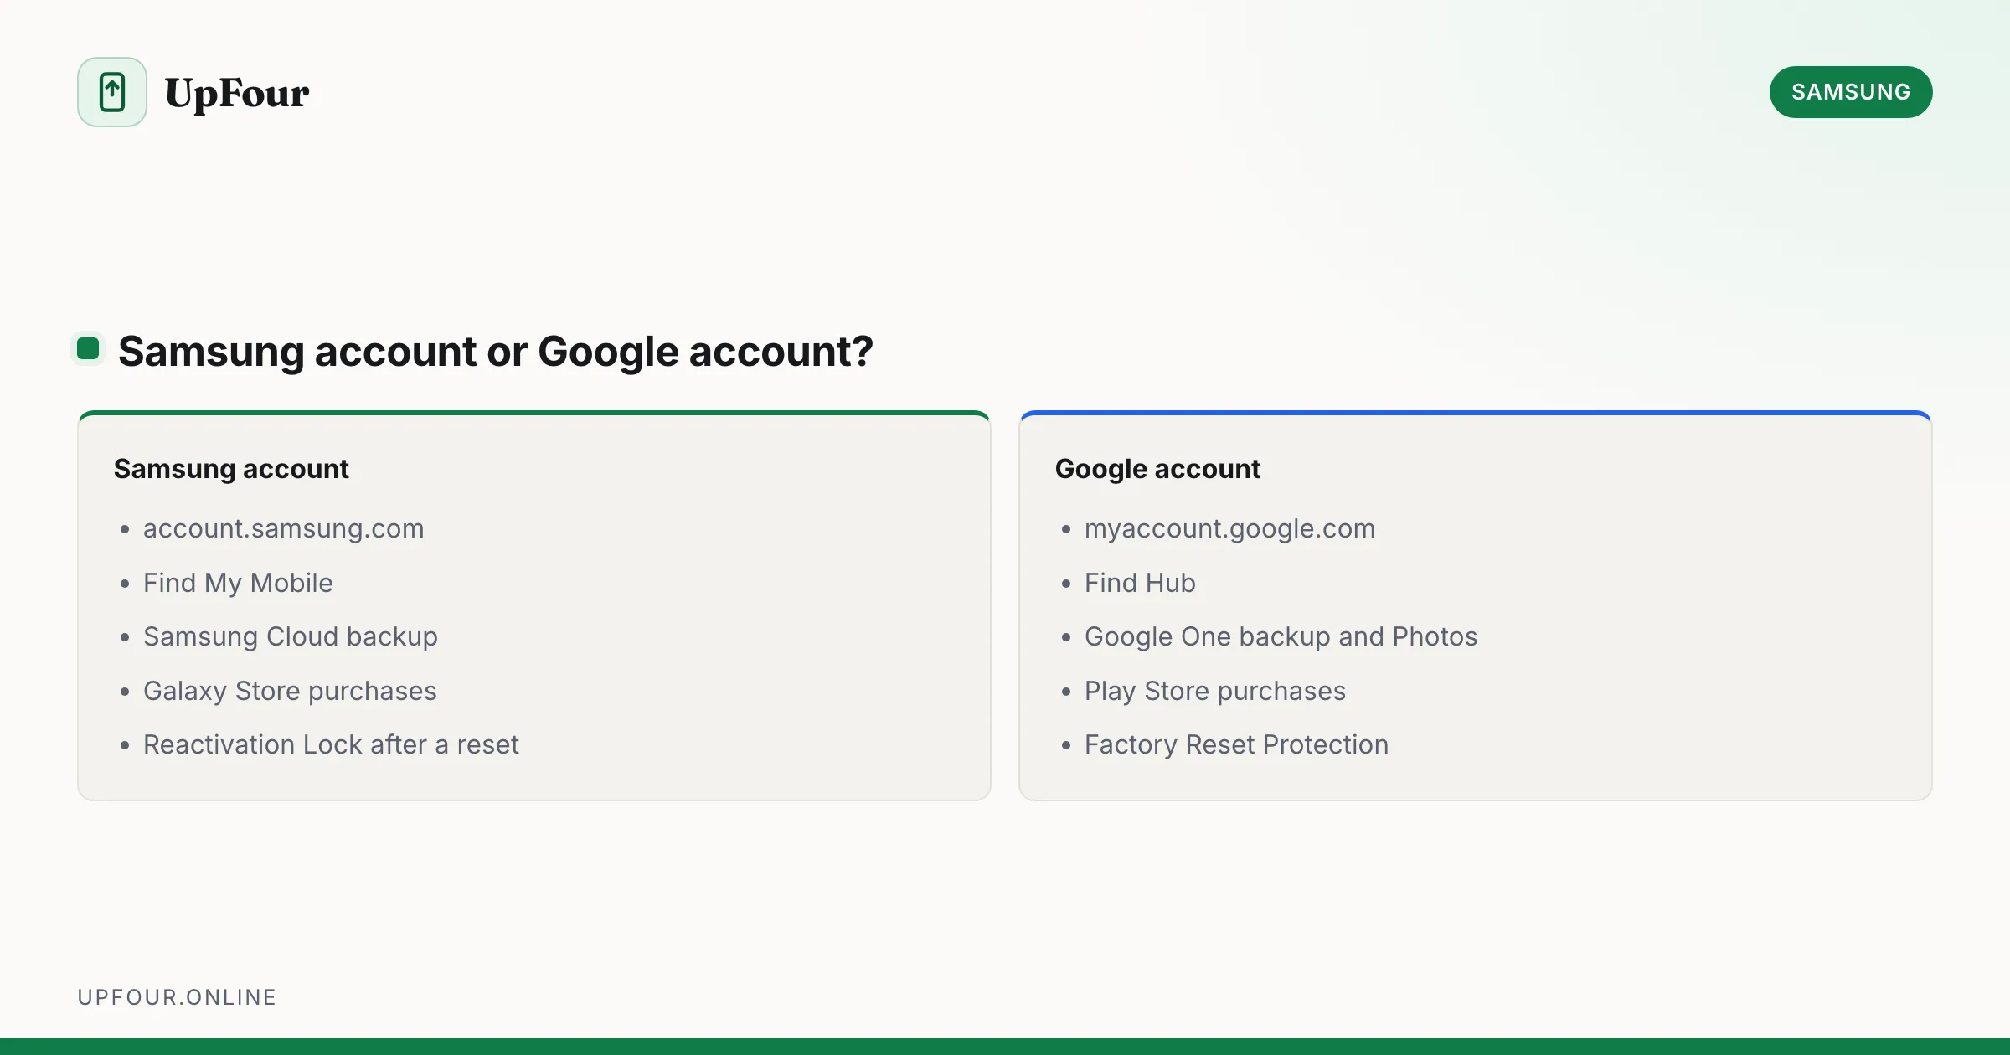This screenshot has height=1055, width=2010.
Task: Select the Play Store purchases item
Action: 1215,691
